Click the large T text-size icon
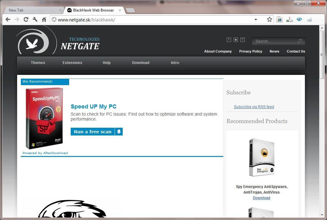Image resolution: width=327 pixels, height=220 pixels. point(243,40)
